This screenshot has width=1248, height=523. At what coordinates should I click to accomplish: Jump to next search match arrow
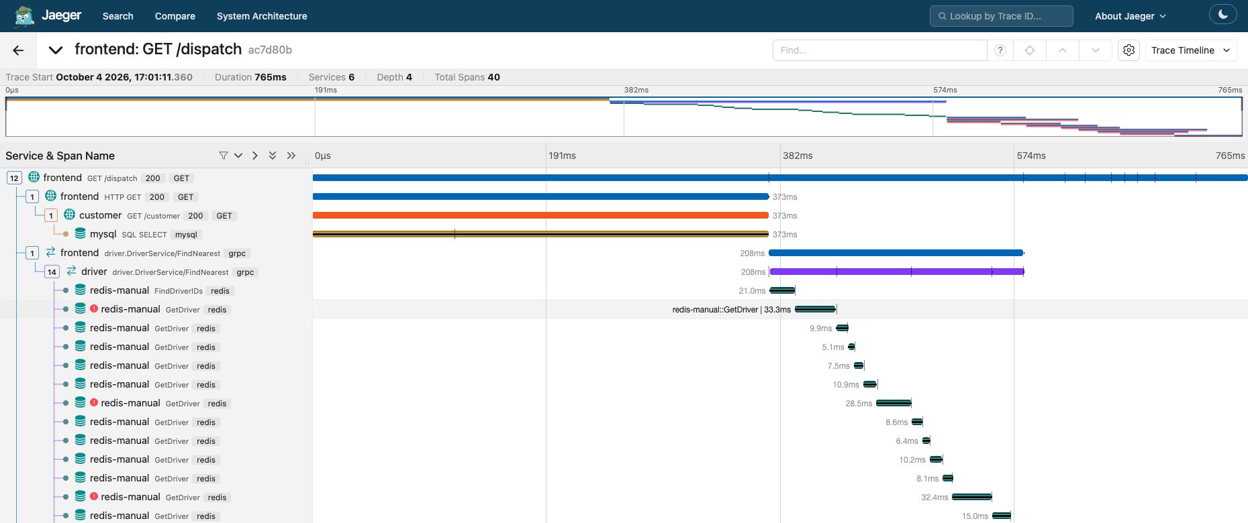tap(1095, 50)
